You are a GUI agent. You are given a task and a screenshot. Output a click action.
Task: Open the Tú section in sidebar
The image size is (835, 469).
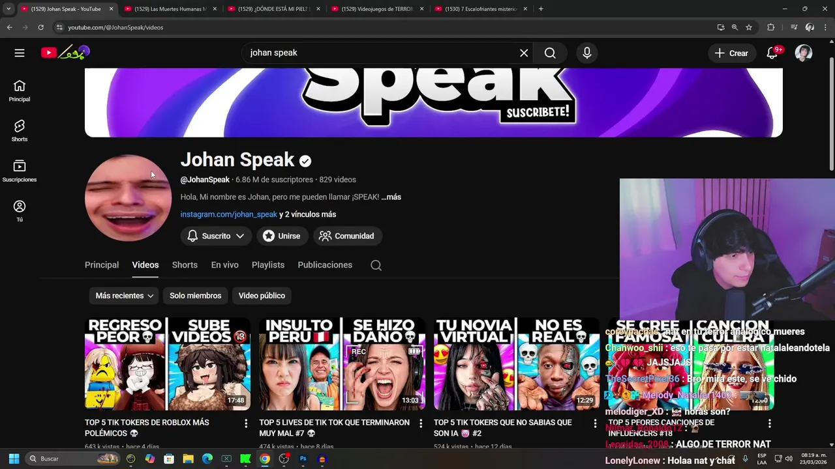click(20, 211)
